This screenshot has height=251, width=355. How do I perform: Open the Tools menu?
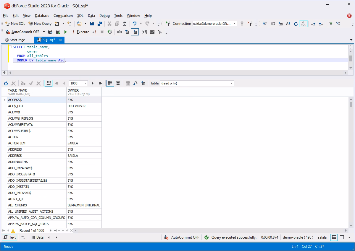tap(118, 16)
